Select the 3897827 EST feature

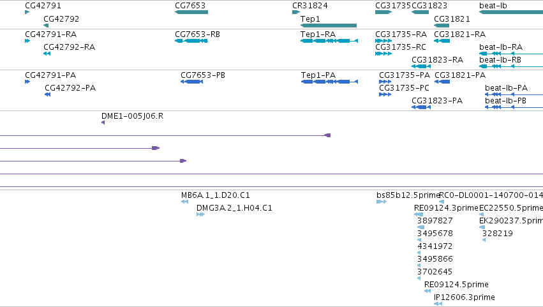coord(420,227)
